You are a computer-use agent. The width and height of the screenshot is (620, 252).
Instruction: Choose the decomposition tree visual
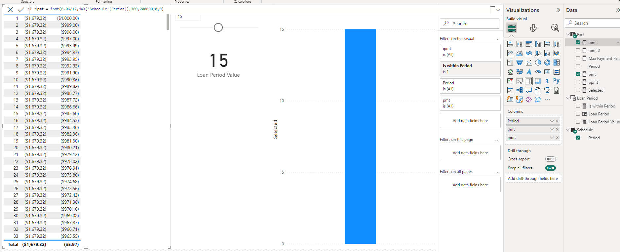(520, 90)
